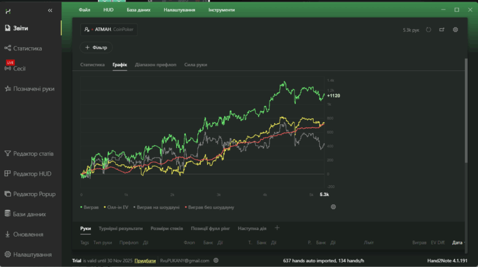The image size is (478, 267).
Task: Open the chart settings gear below the graph
Action: [333, 207]
